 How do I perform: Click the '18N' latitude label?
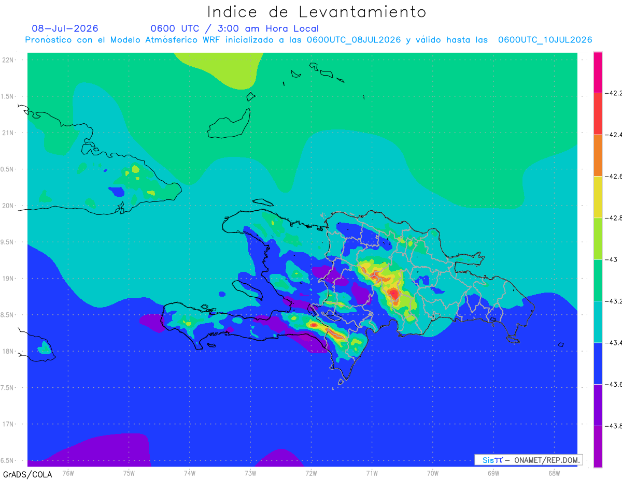point(9,351)
